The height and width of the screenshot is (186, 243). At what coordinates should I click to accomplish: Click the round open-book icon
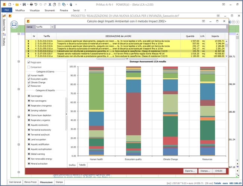[x=14, y=24]
